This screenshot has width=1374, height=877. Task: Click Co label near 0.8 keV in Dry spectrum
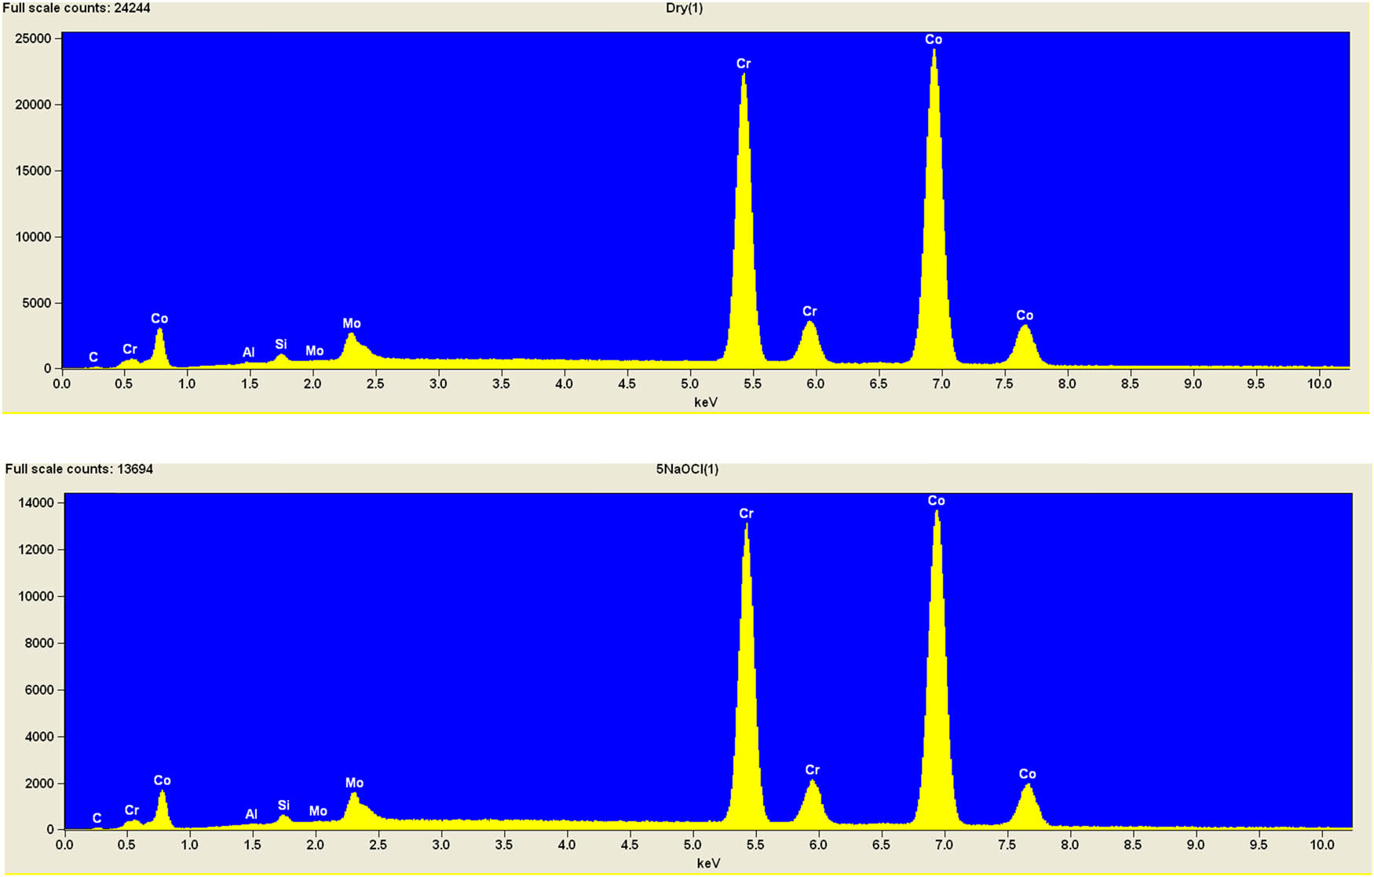(159, 319)
